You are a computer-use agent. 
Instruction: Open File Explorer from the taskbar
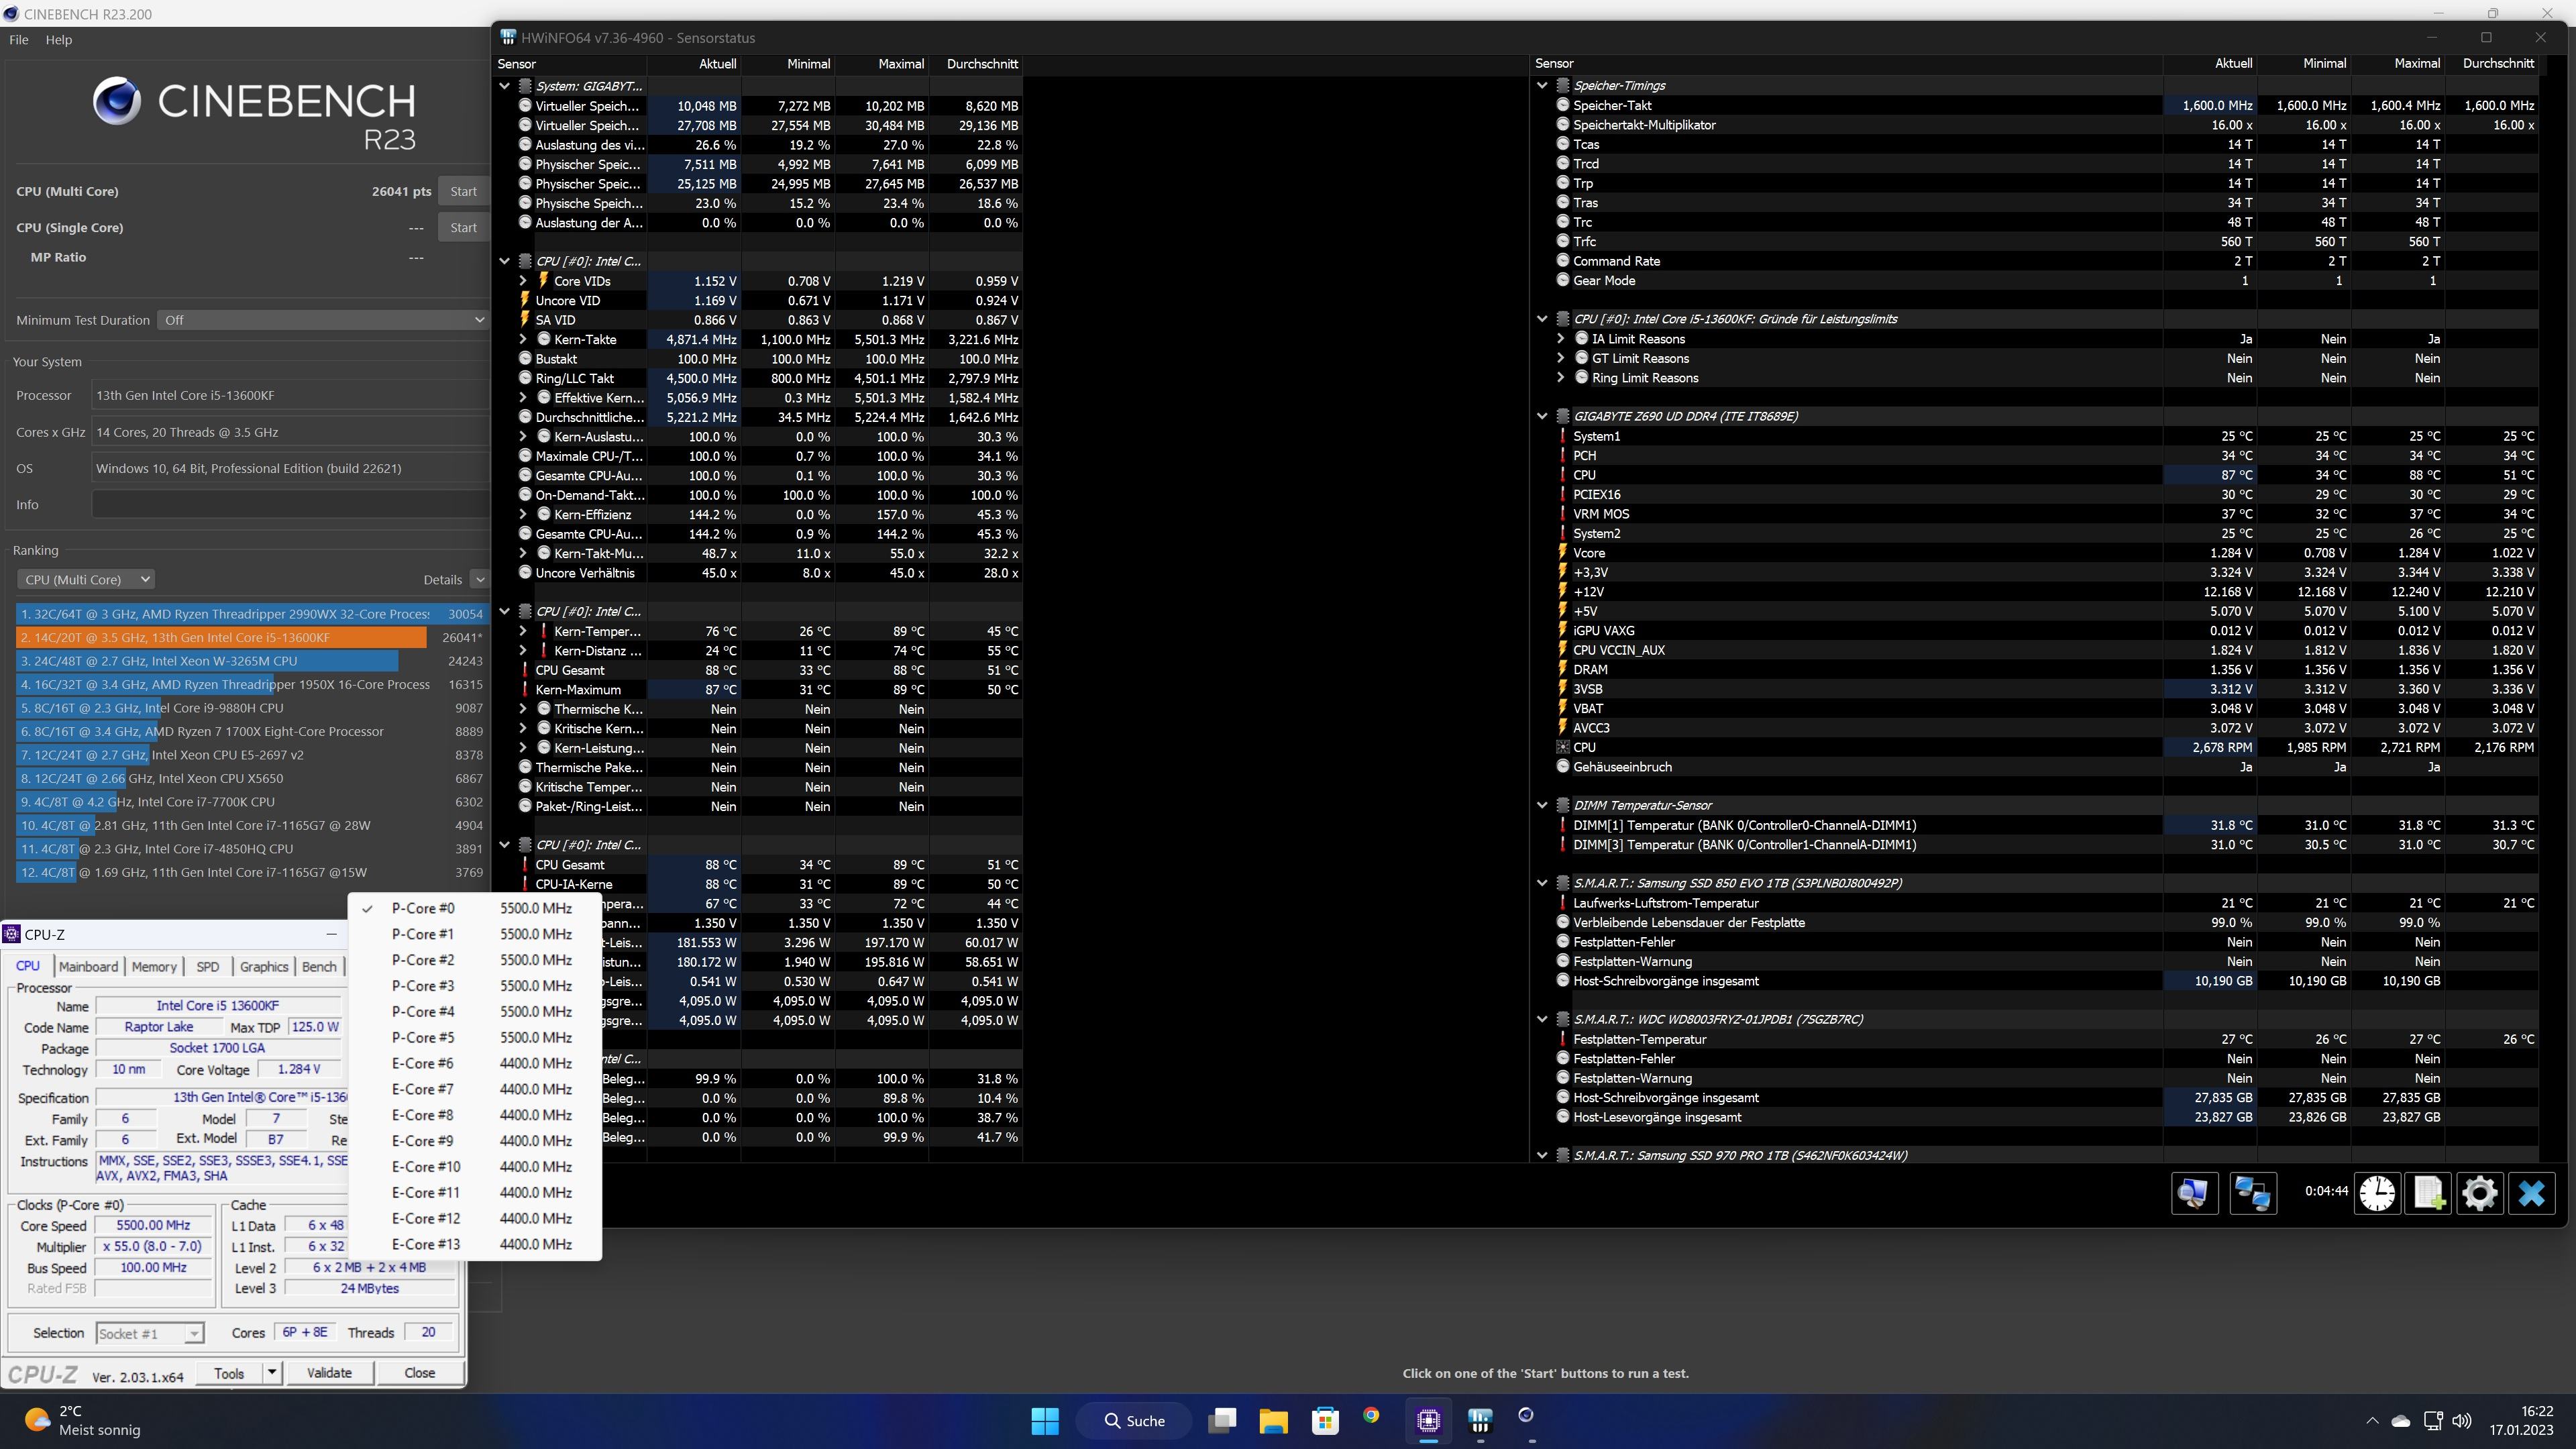(x=1273, y=1420)
